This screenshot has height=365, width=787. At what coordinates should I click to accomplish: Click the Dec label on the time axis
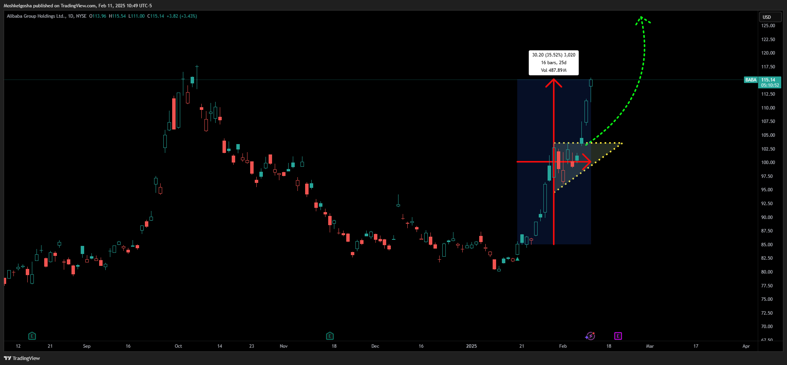pos(375,346)
